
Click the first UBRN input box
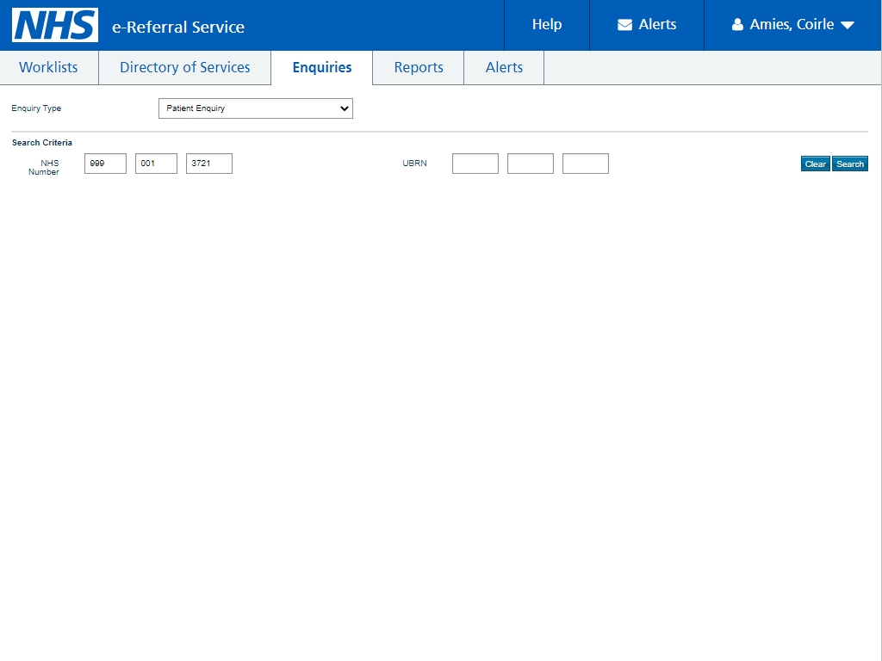(x=475, y=164)
